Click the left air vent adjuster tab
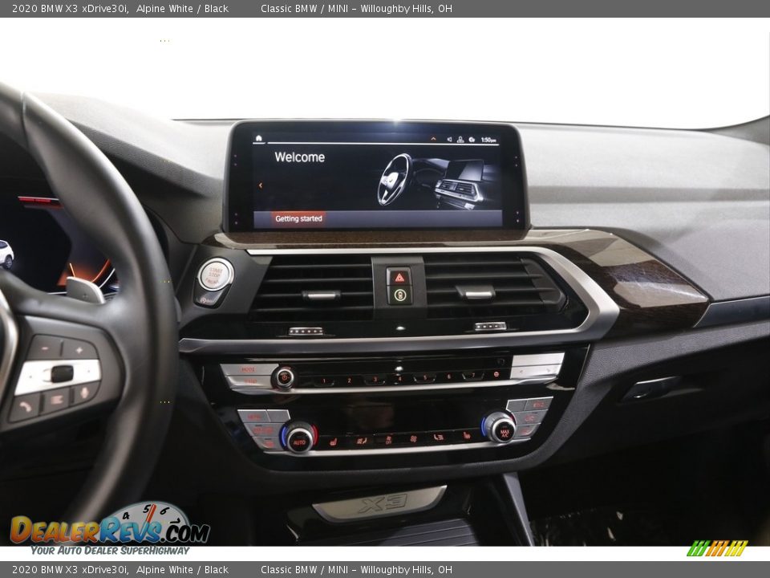The width and height of the screenshot is (770, 578). tap(321, 295)
